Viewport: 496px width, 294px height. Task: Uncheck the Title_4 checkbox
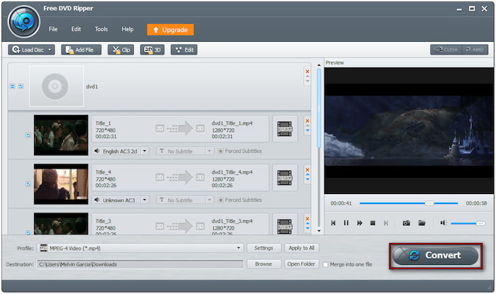28,184
